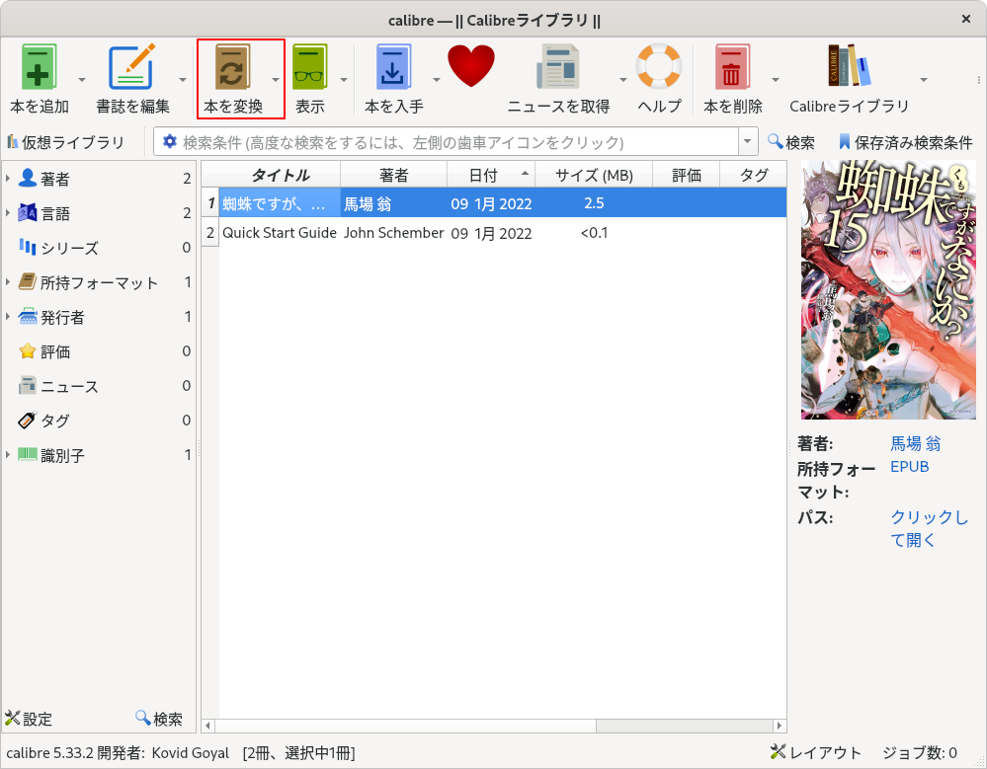Open ニュースを取得 (Fetch news) icon
987x769 pixels.
[x=557, y=67]
